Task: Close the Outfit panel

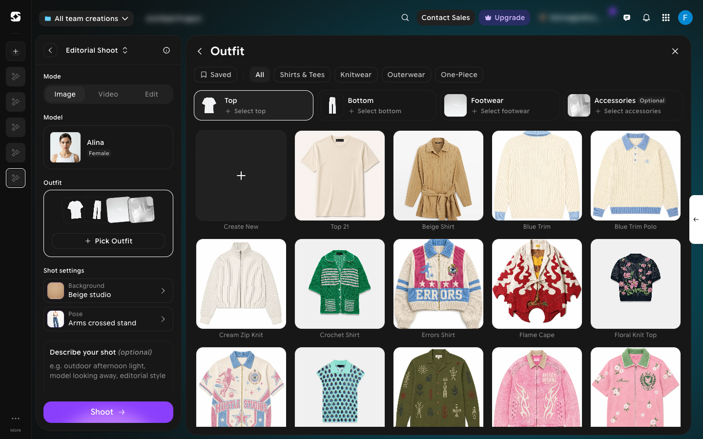Action: pyautogui.click(x=675, y=51)
